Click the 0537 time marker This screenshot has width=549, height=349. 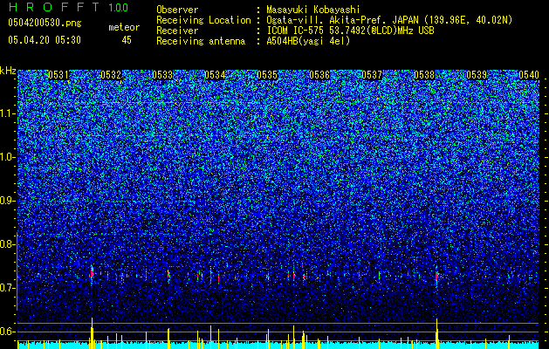pyautogui.click(x=372, y=75)
